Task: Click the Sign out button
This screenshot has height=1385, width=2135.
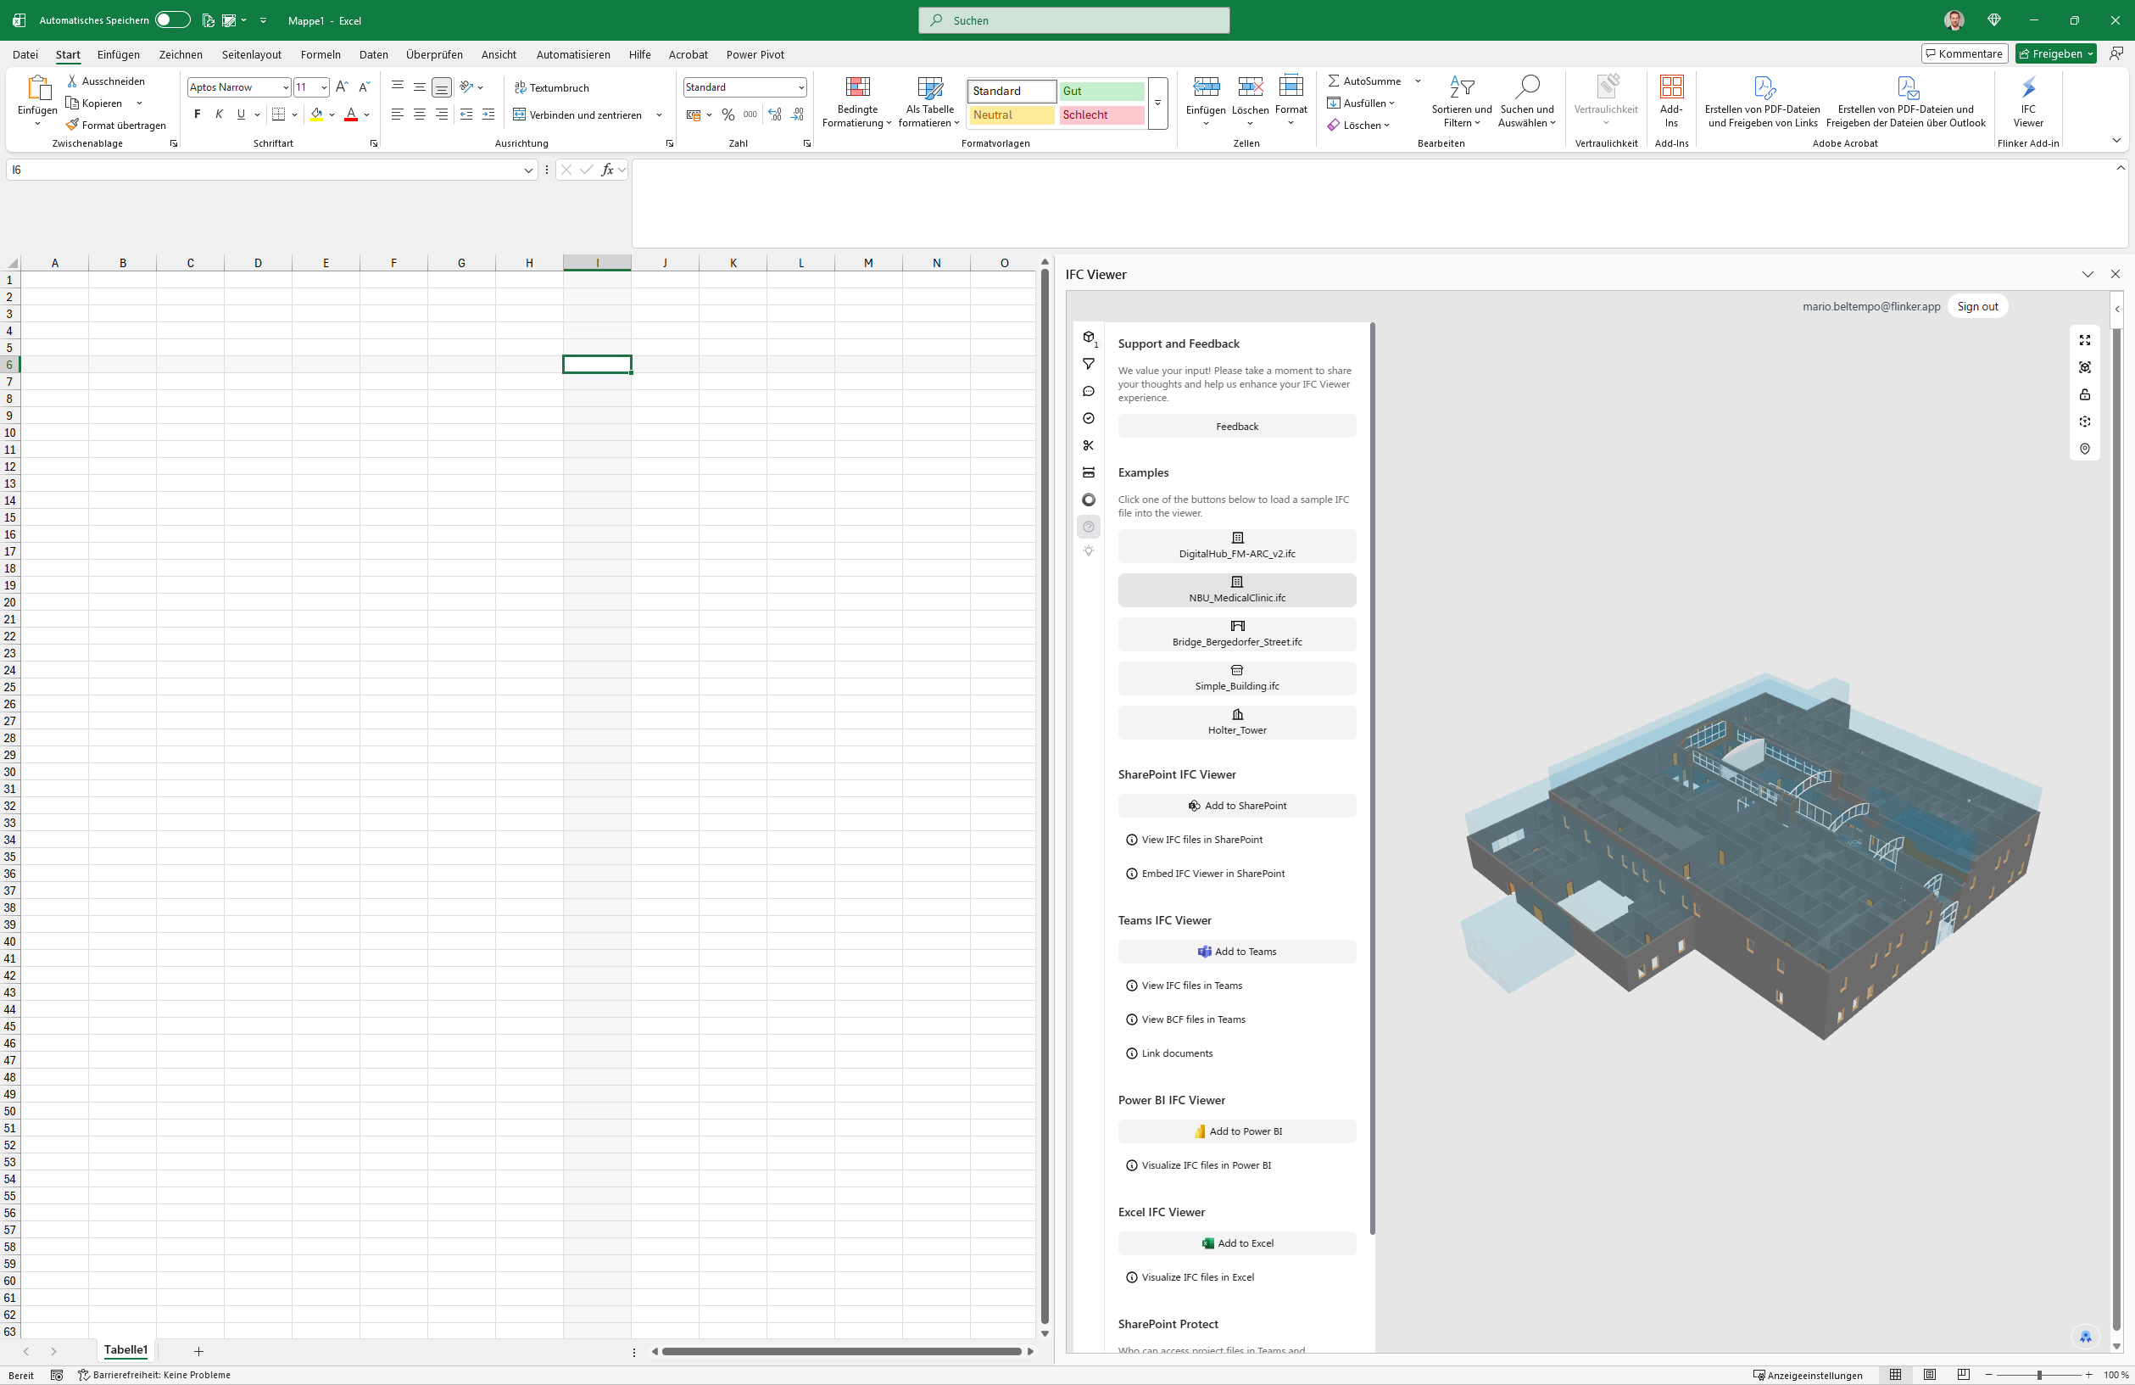Action: pyautogui.click(x=1976, y=307)
